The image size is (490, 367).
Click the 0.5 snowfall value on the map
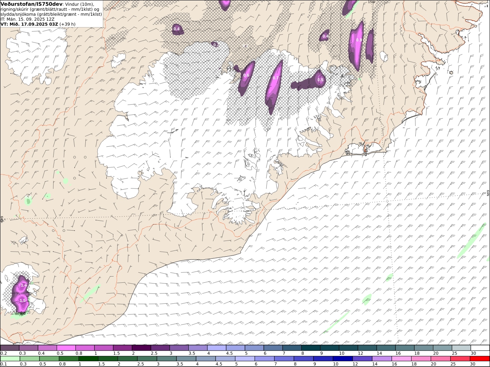coord(320,80)
